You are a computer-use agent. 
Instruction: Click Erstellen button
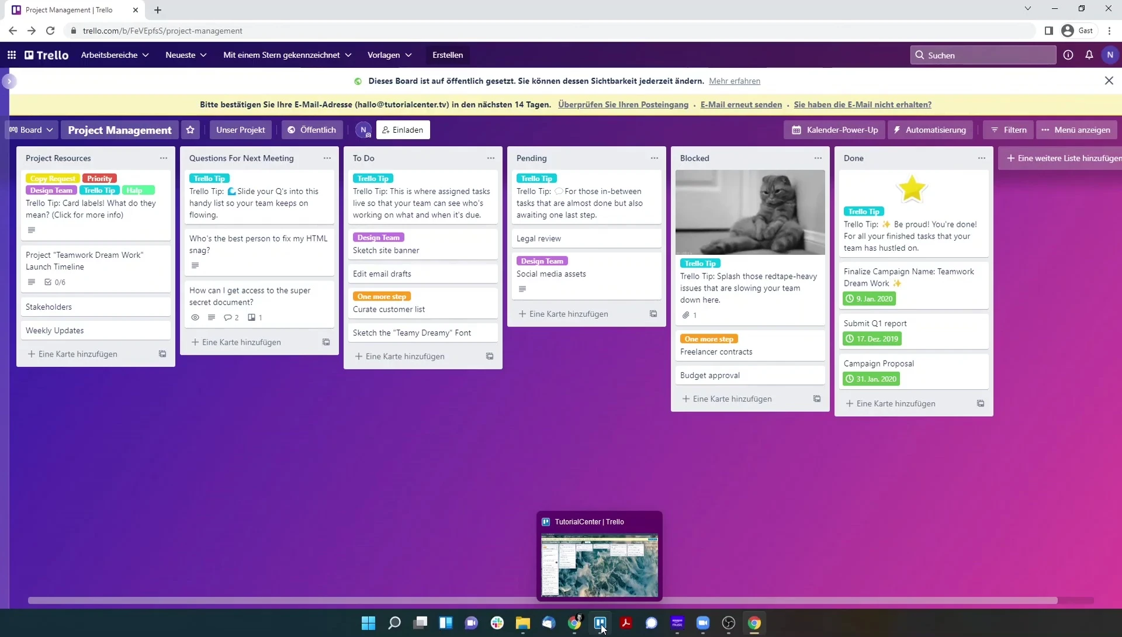point(448,55)
